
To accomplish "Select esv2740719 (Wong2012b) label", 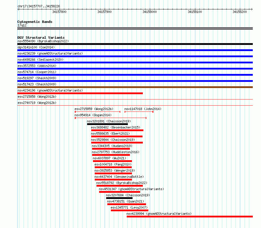I will tap(37, 103).
